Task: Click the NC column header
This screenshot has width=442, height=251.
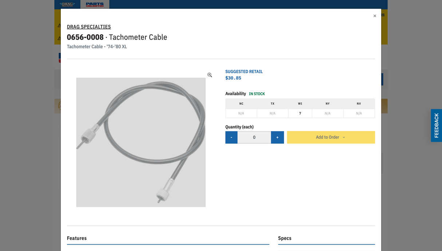Action: 241,104
